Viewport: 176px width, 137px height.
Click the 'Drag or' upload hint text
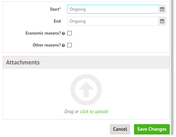tap(72, 112)
